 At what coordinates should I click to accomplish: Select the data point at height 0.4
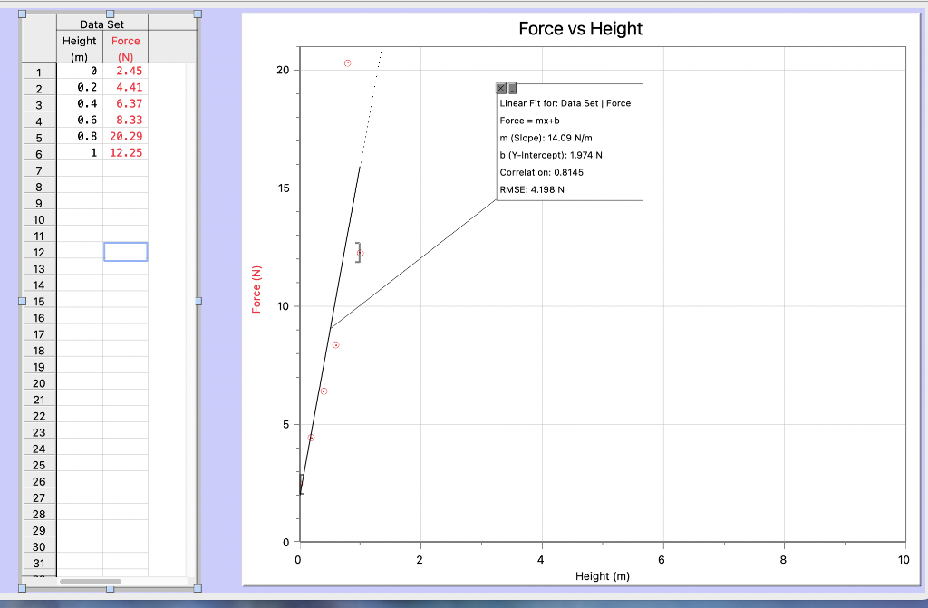click(324, 391)
